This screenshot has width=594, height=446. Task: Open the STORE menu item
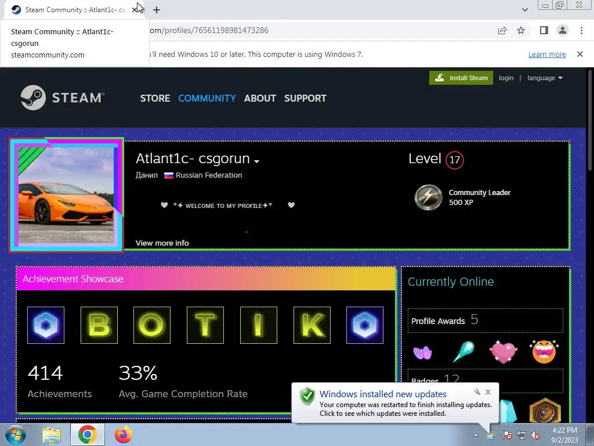(x=155, y=98)
